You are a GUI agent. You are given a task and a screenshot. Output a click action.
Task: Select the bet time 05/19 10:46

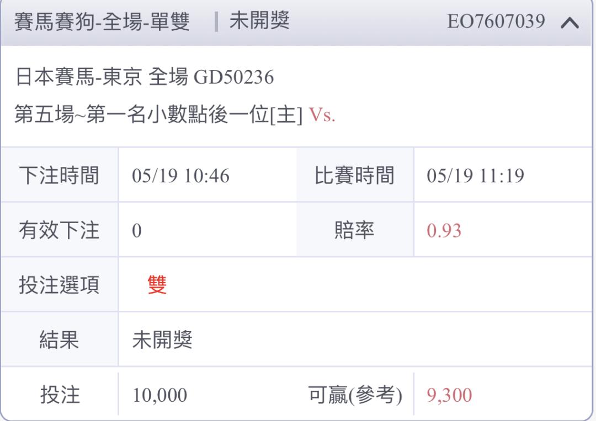(x=180, y=176)
